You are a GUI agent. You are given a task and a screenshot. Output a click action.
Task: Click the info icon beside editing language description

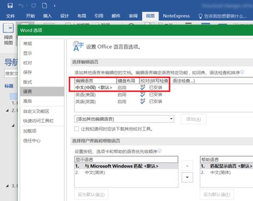tap(242, 72)
